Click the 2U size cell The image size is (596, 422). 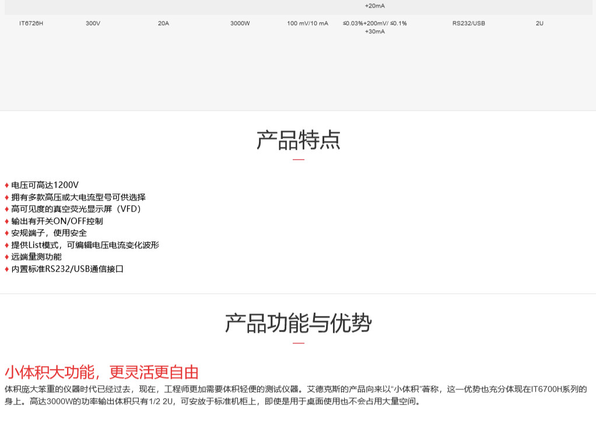539,23
